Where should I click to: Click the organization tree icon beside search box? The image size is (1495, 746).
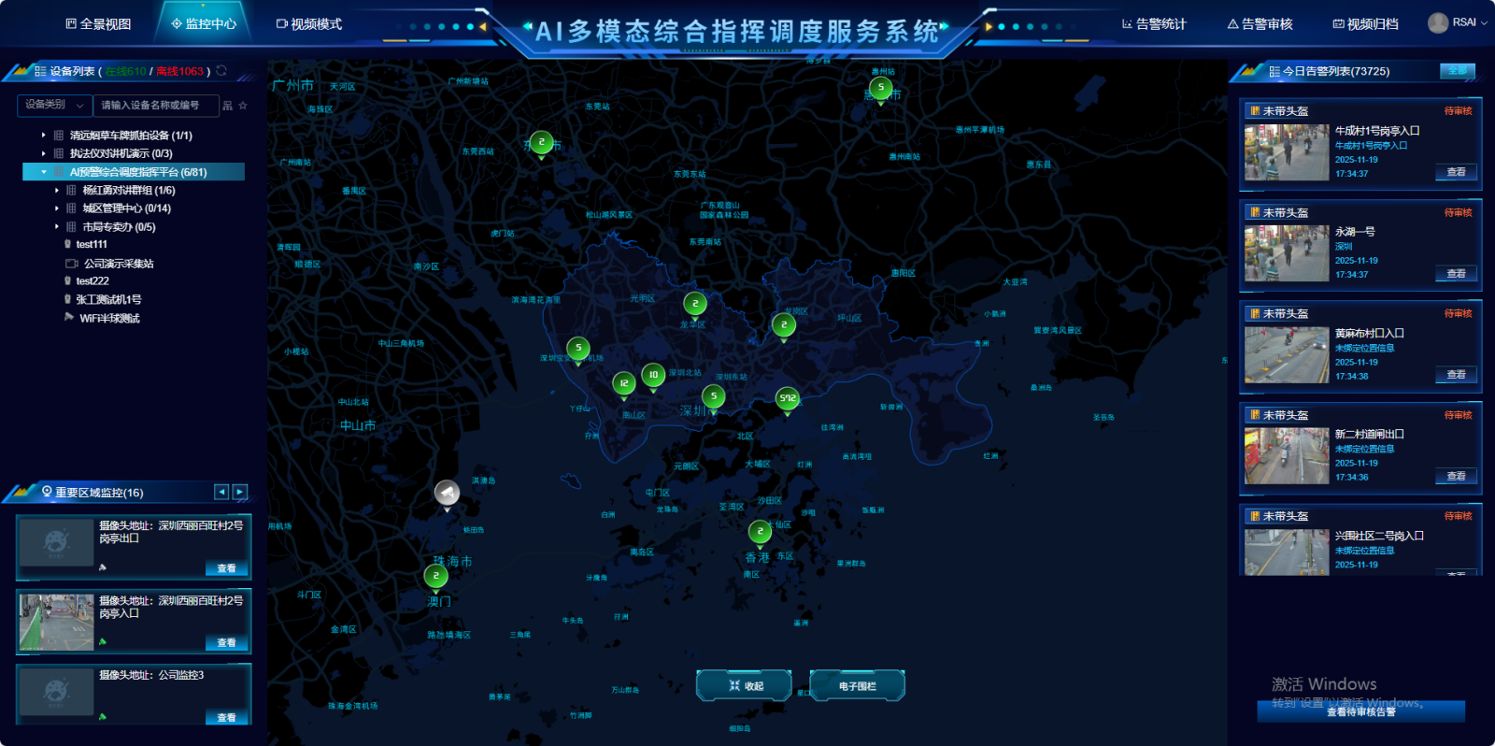click(x=227, y=106)
